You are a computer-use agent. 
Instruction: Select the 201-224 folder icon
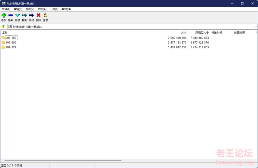(x=3, y=47)
